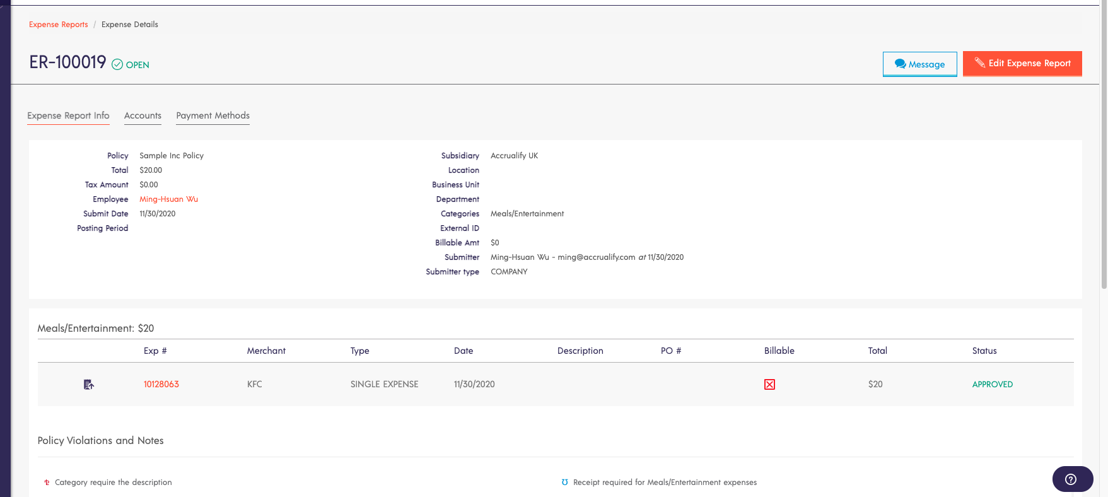The image size is (1108, 497).
Task: Click Edit Expense Report button
Action: click(x=1022, y=64)
